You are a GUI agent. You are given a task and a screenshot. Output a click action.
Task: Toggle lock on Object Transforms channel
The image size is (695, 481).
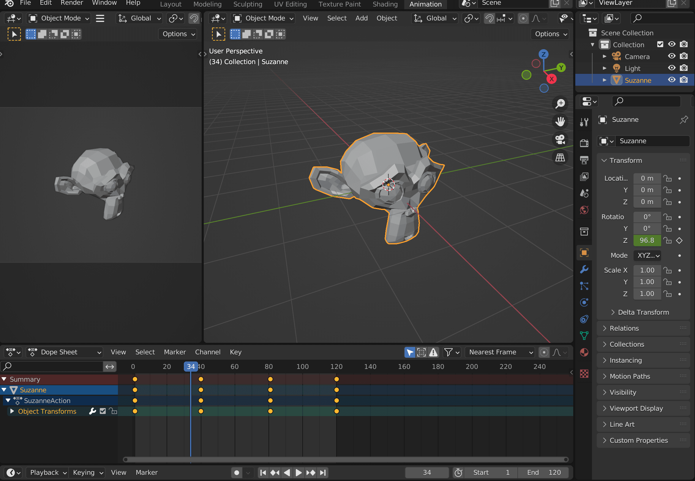coord(113,411)
